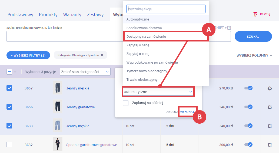Expand the WYBIERZ KOLUMNY column chooser
This screenshot has width=279, height=153.
coord(254,55)
